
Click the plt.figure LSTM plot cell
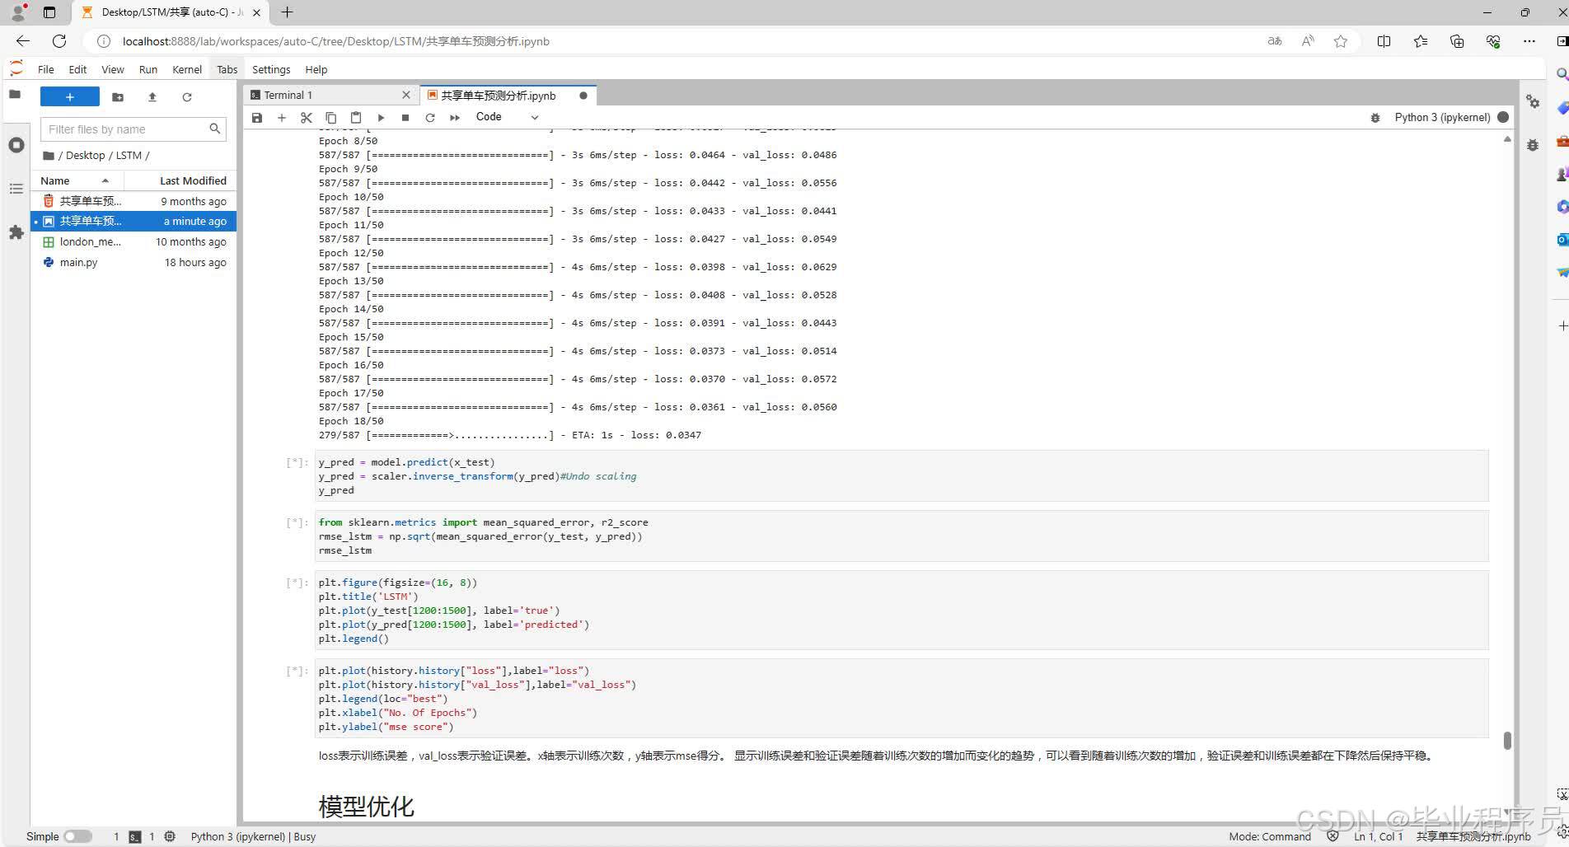pos(902,611)
